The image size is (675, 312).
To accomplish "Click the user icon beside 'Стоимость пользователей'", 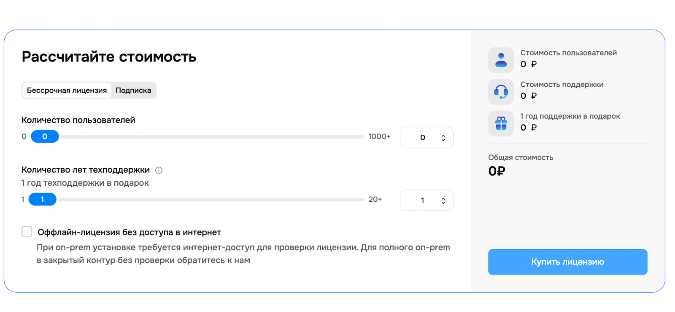I will pos(501,60).
